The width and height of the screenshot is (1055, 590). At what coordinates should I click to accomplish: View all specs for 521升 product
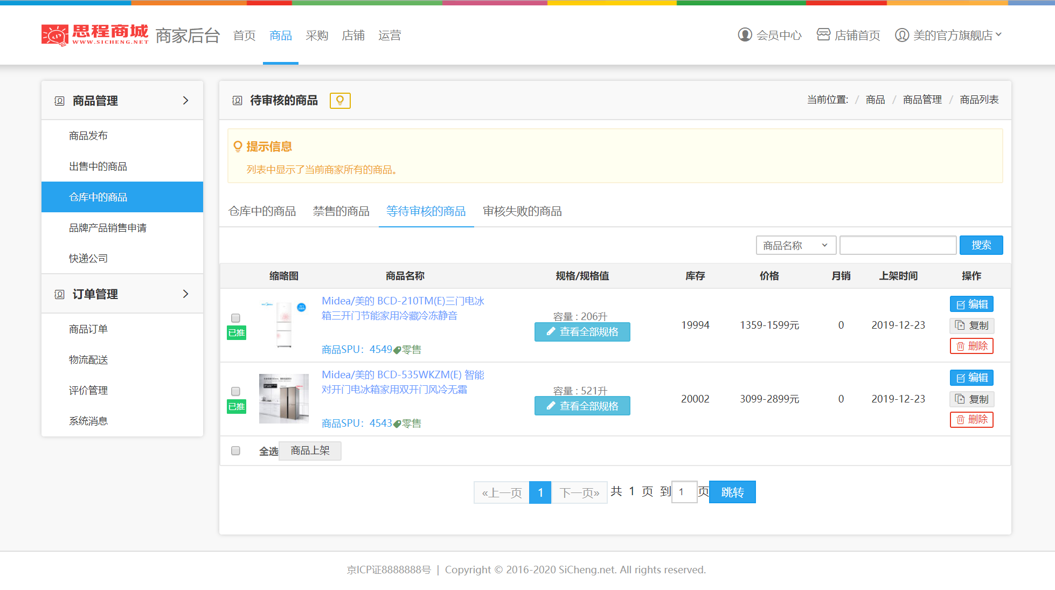pyautogui.click(x=582, y=406)
